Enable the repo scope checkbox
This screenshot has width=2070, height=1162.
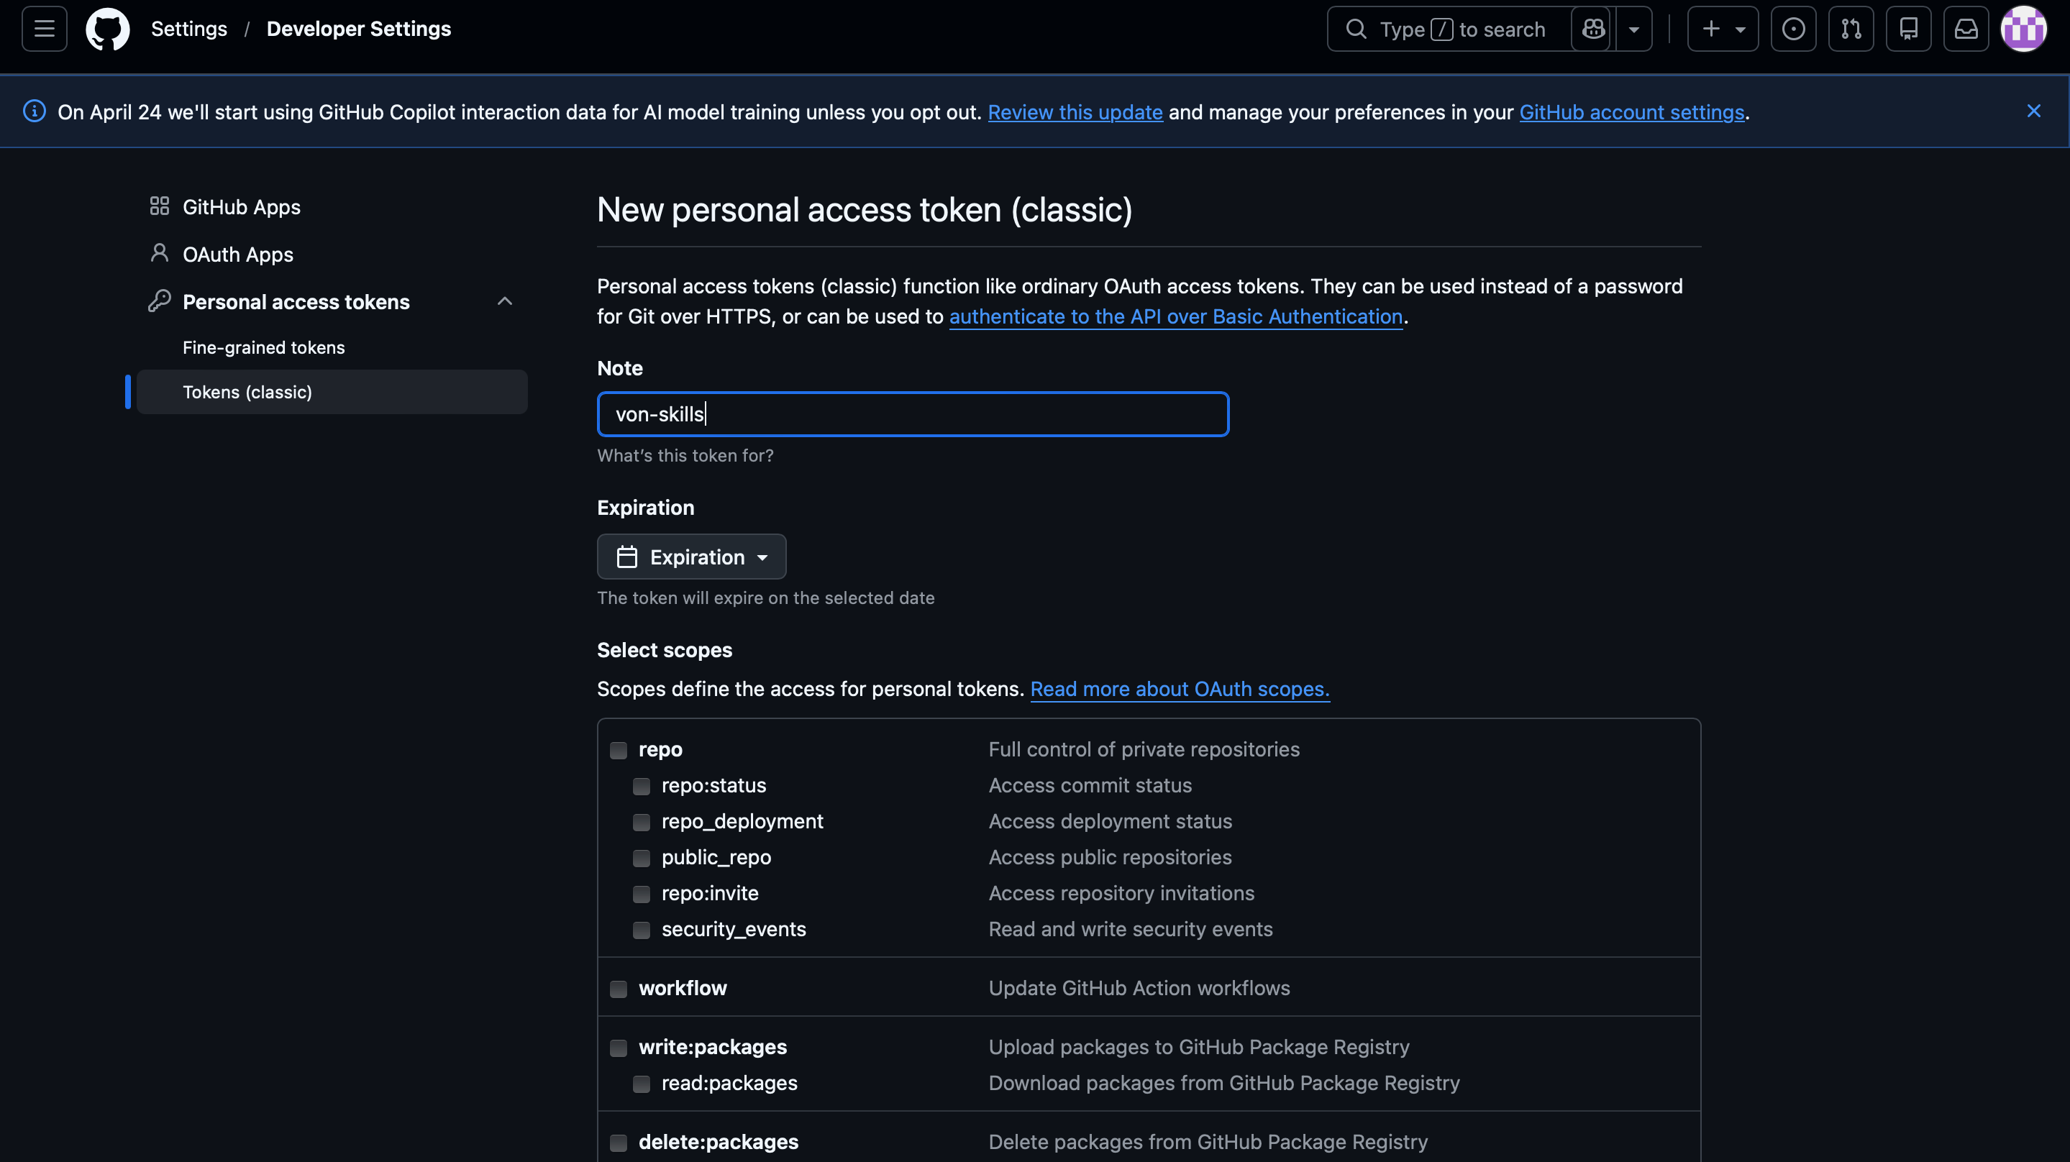(618, 750)
